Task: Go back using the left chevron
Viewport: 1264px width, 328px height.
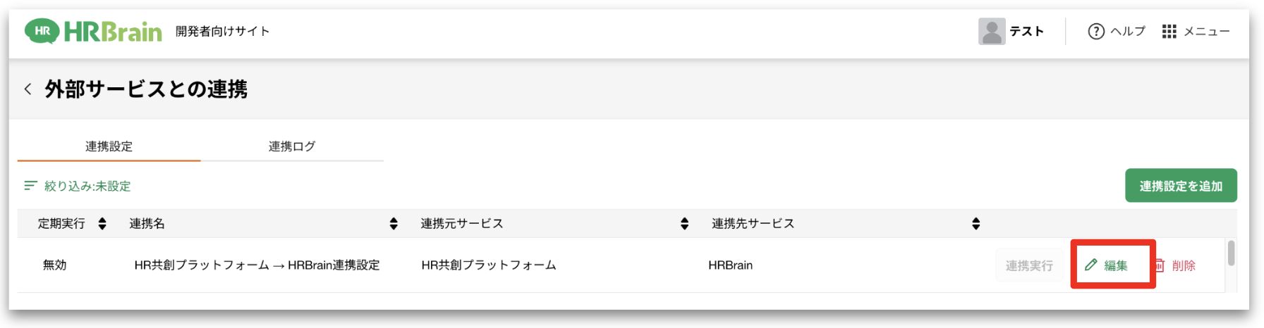Action: [x=28, y=89]
